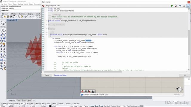Screen dimensions: 191x107
Task: Click the Save diskette icon
Action: 8,17
